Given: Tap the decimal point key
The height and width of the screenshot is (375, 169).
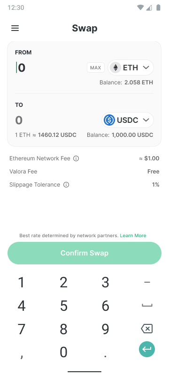Looking at the screenshot, I should 105,352.
